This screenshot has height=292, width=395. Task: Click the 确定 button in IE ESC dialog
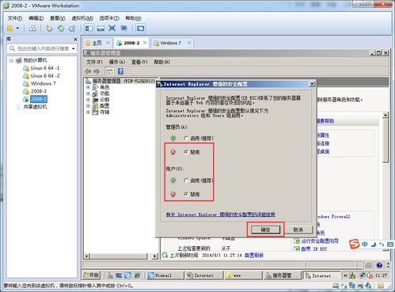265,229
